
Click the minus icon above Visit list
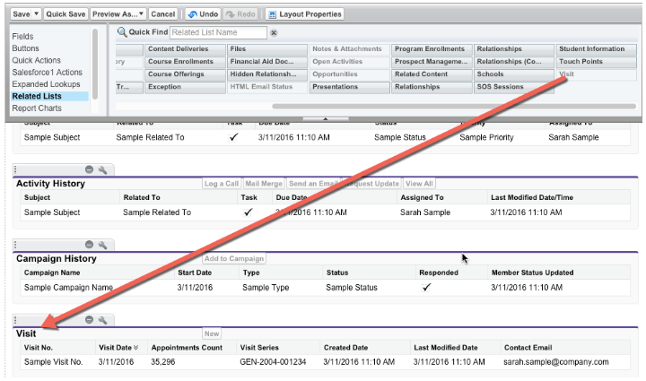89,320
